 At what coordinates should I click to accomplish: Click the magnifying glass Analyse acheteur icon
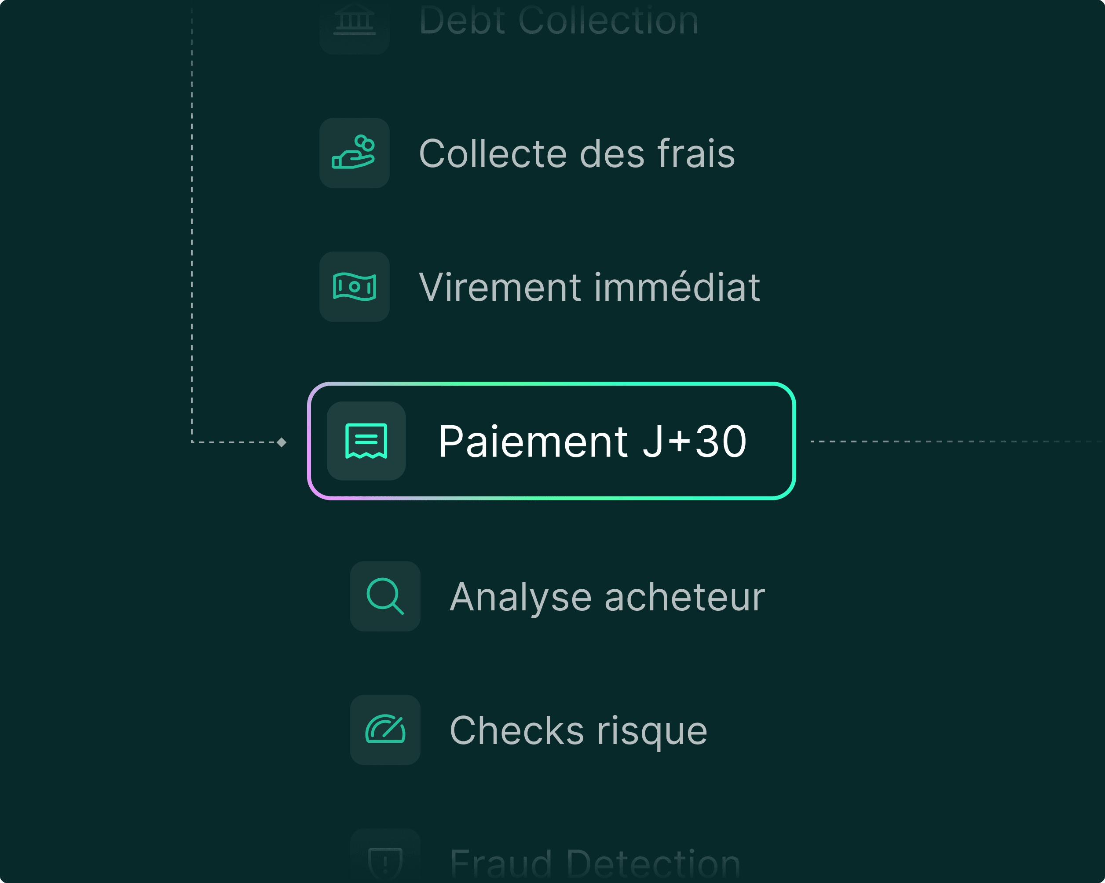point(385,596)
